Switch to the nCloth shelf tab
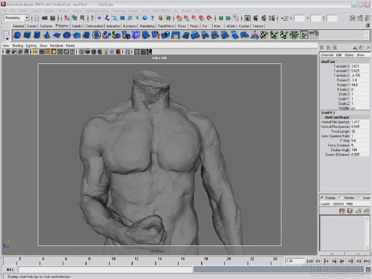The width and height of the screenshot is (372, 279). 231,26
